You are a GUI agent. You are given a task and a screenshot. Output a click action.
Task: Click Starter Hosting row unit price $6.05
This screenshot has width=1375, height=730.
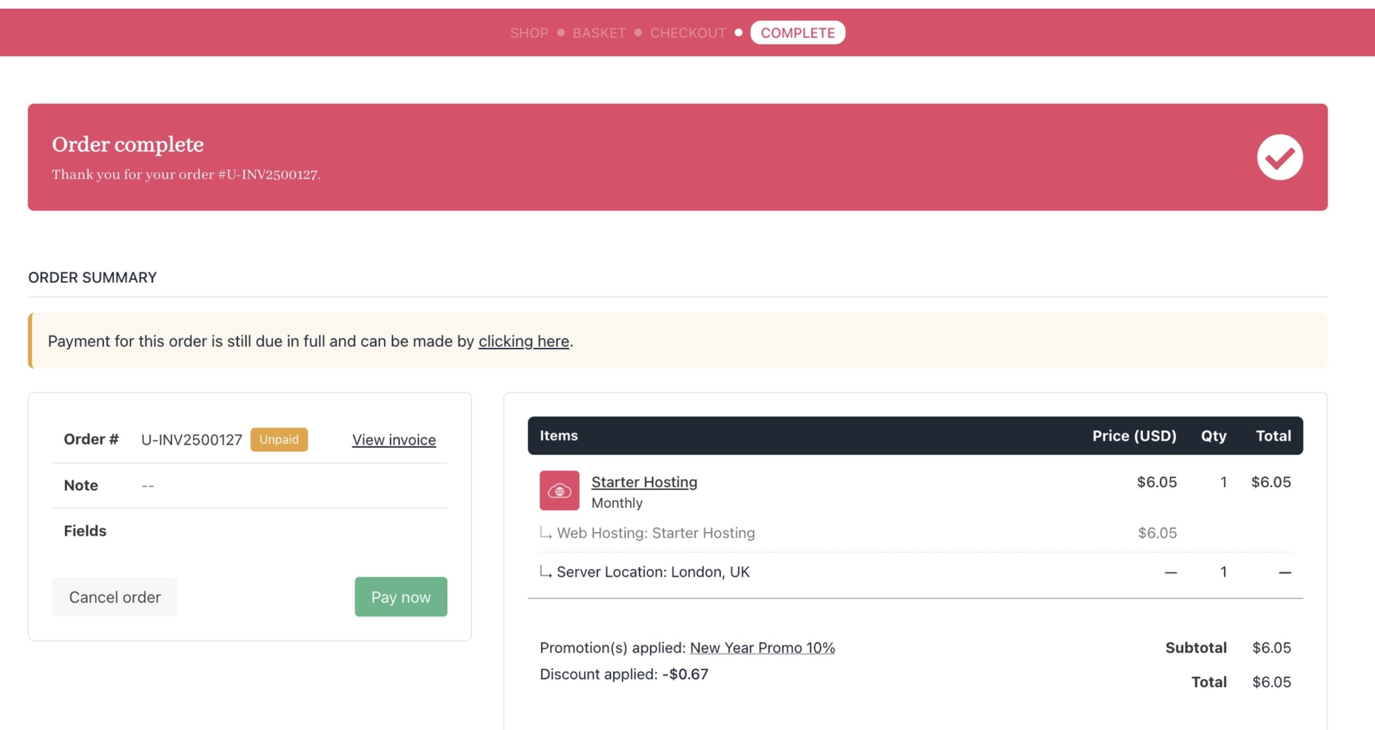tap(1157, 482)
